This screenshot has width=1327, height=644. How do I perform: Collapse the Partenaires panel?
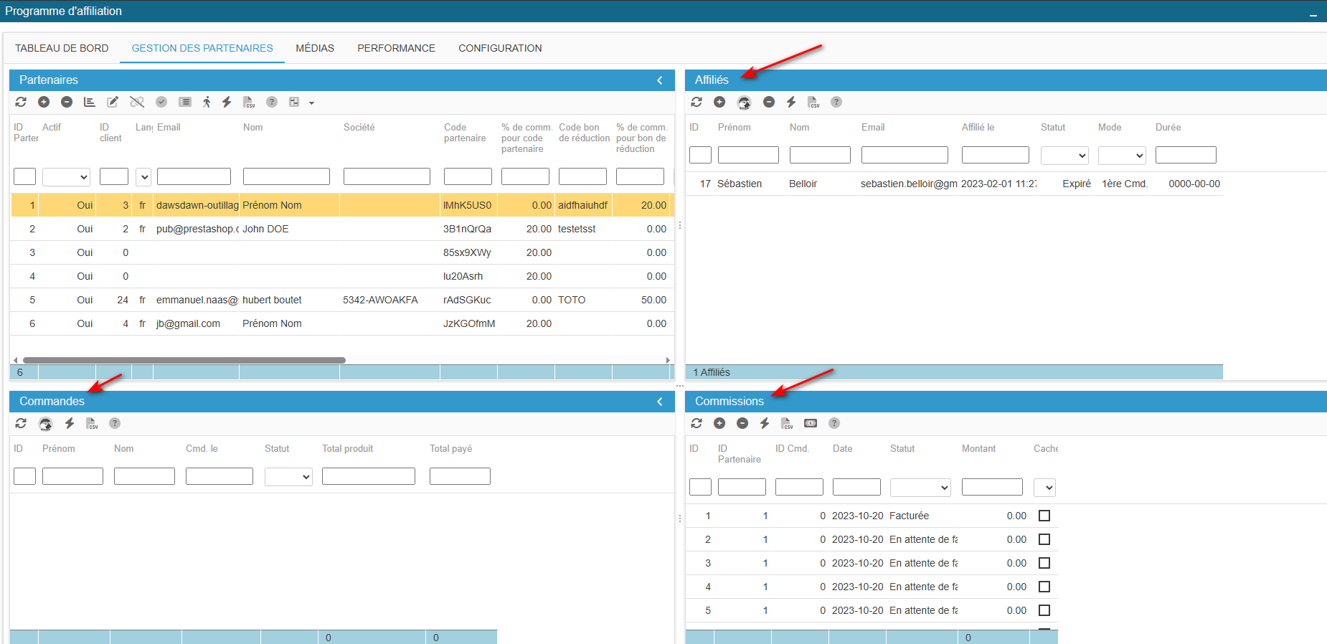[660, 80]
